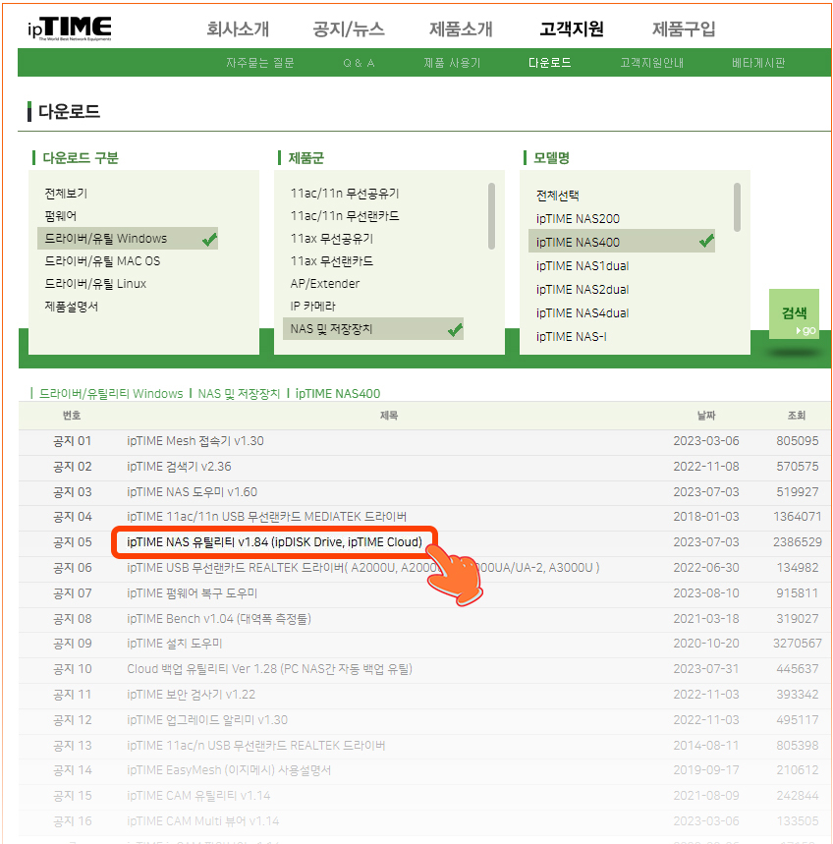The height and width of the screenshot is (844, 833).
Task: Open Cloud 백업 유틸리티 Ver 1.28 link
Action: (269, 669)
